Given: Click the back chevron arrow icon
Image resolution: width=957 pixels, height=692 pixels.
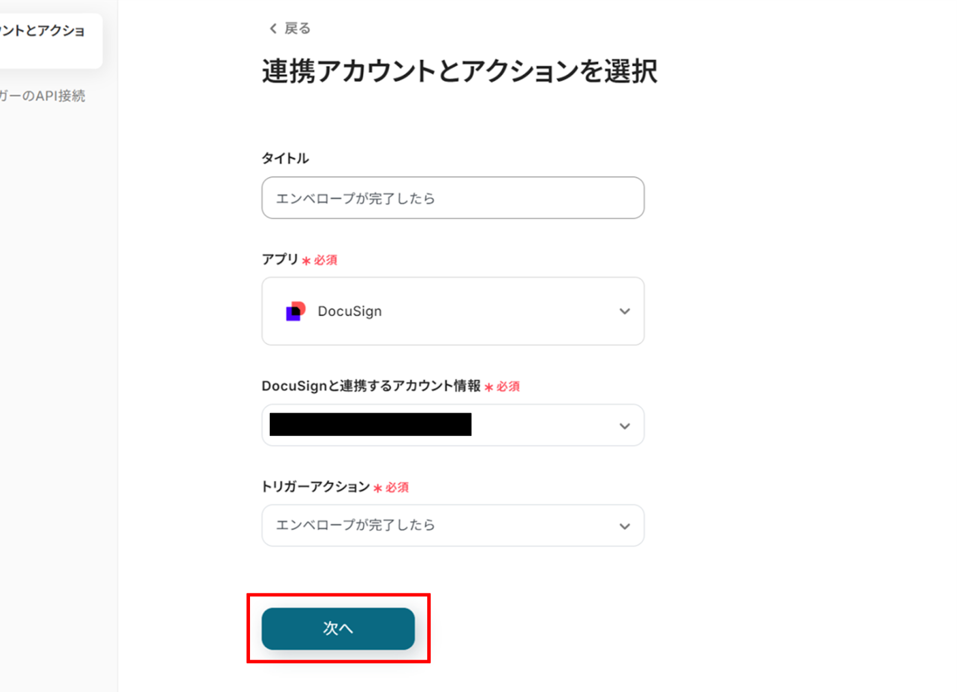Looking at the screenshot, I should point(273,29).
